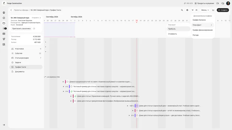Click the Forge Construction logo
Screen dimensions: 232x130
tap(4, 3)
